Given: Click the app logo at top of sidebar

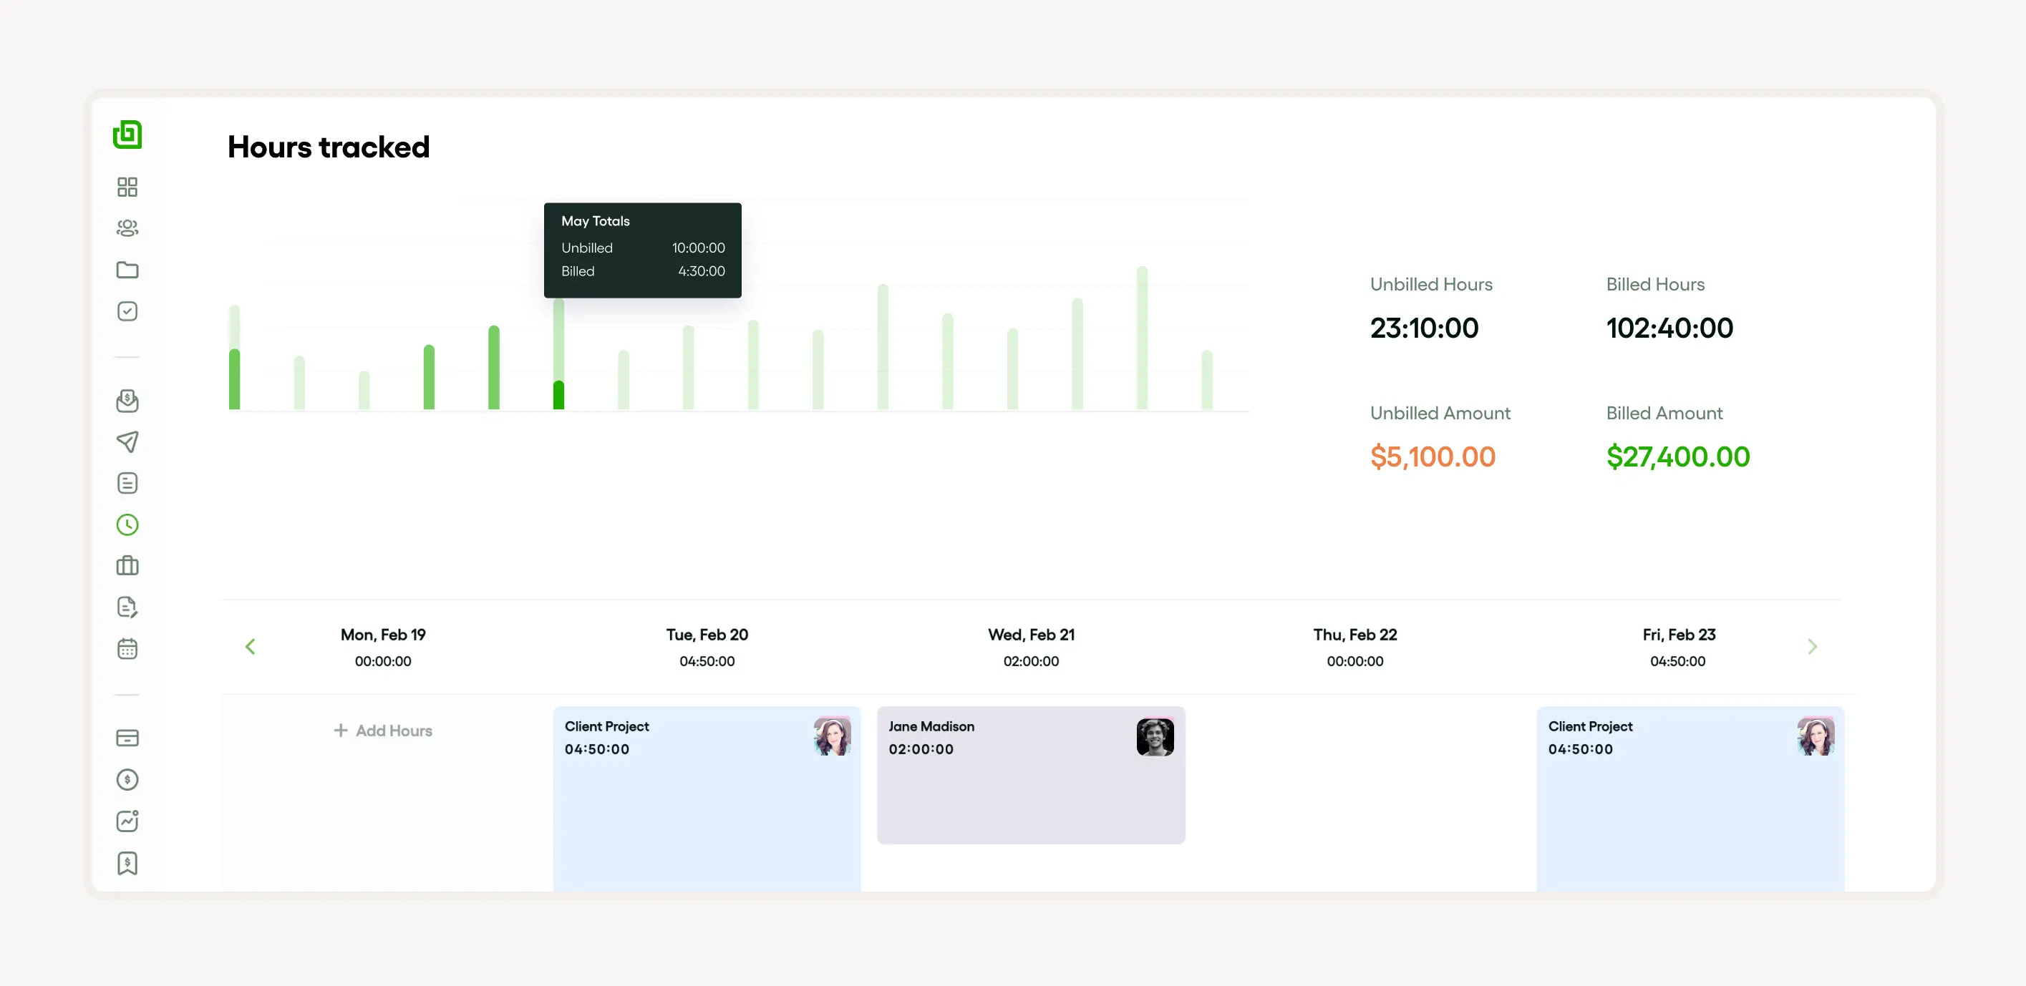Looking at the screenshot, I should pyautogui.click(x=127, y=134).
